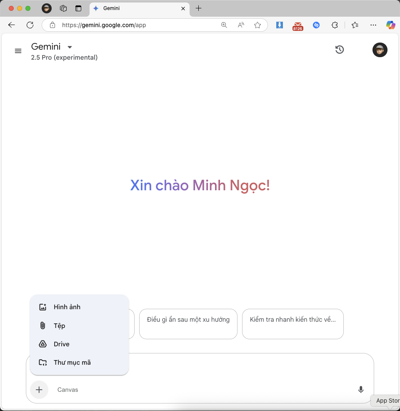Start Read Aloud from address bar

pyautogui.click(x=241, y=25)
